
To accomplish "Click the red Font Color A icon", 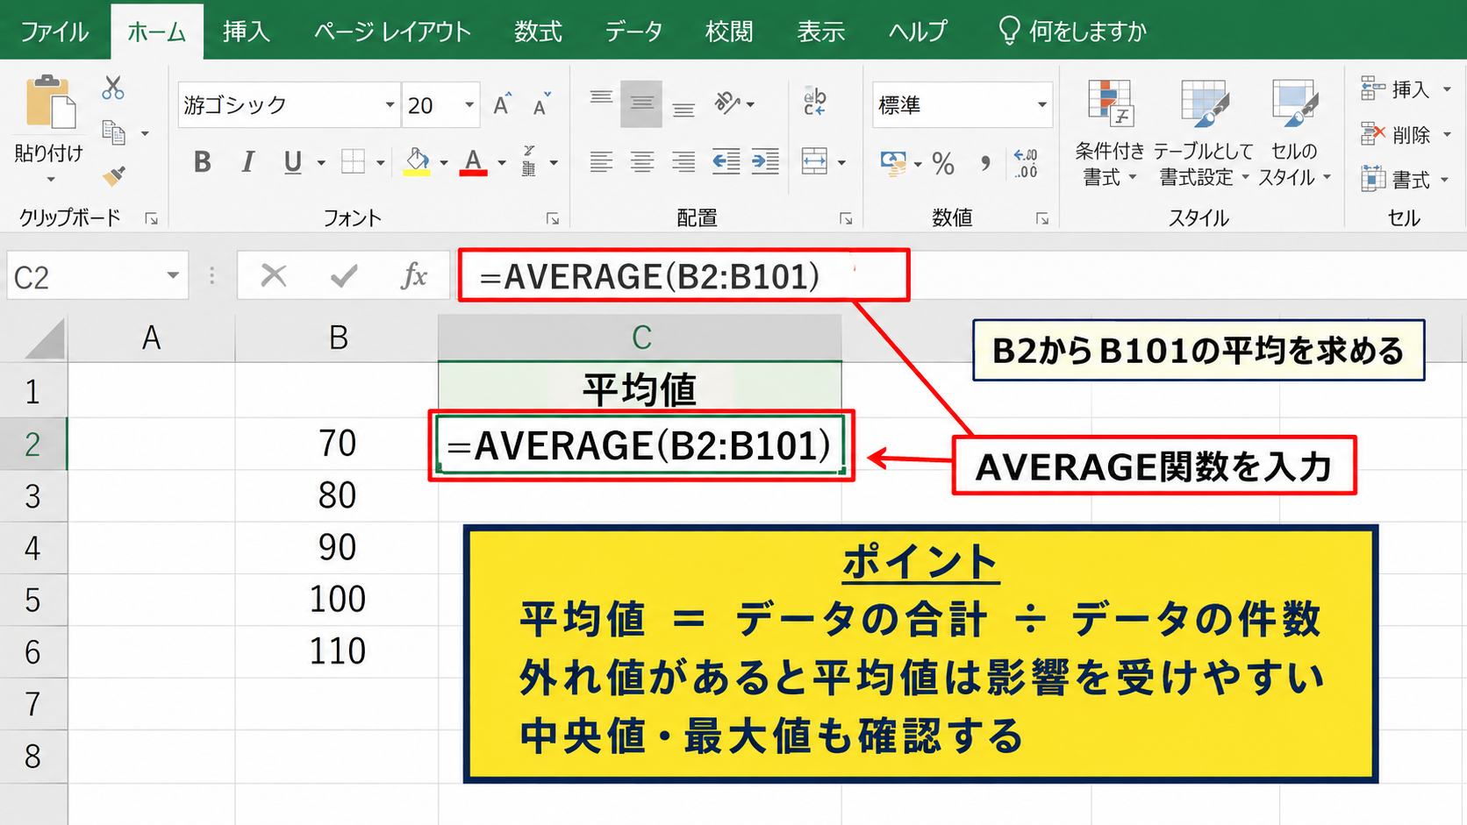I will point(474,161).
